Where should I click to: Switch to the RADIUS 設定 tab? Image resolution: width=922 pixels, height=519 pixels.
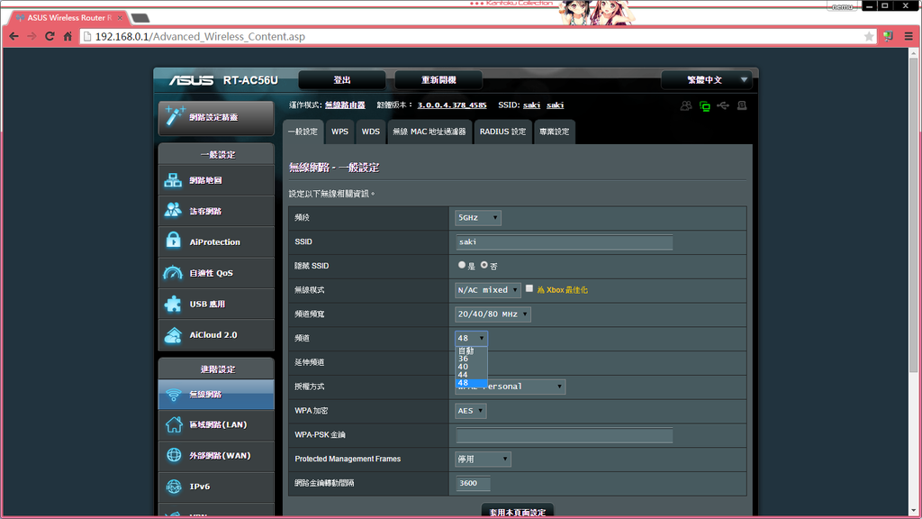click(502, 132)
